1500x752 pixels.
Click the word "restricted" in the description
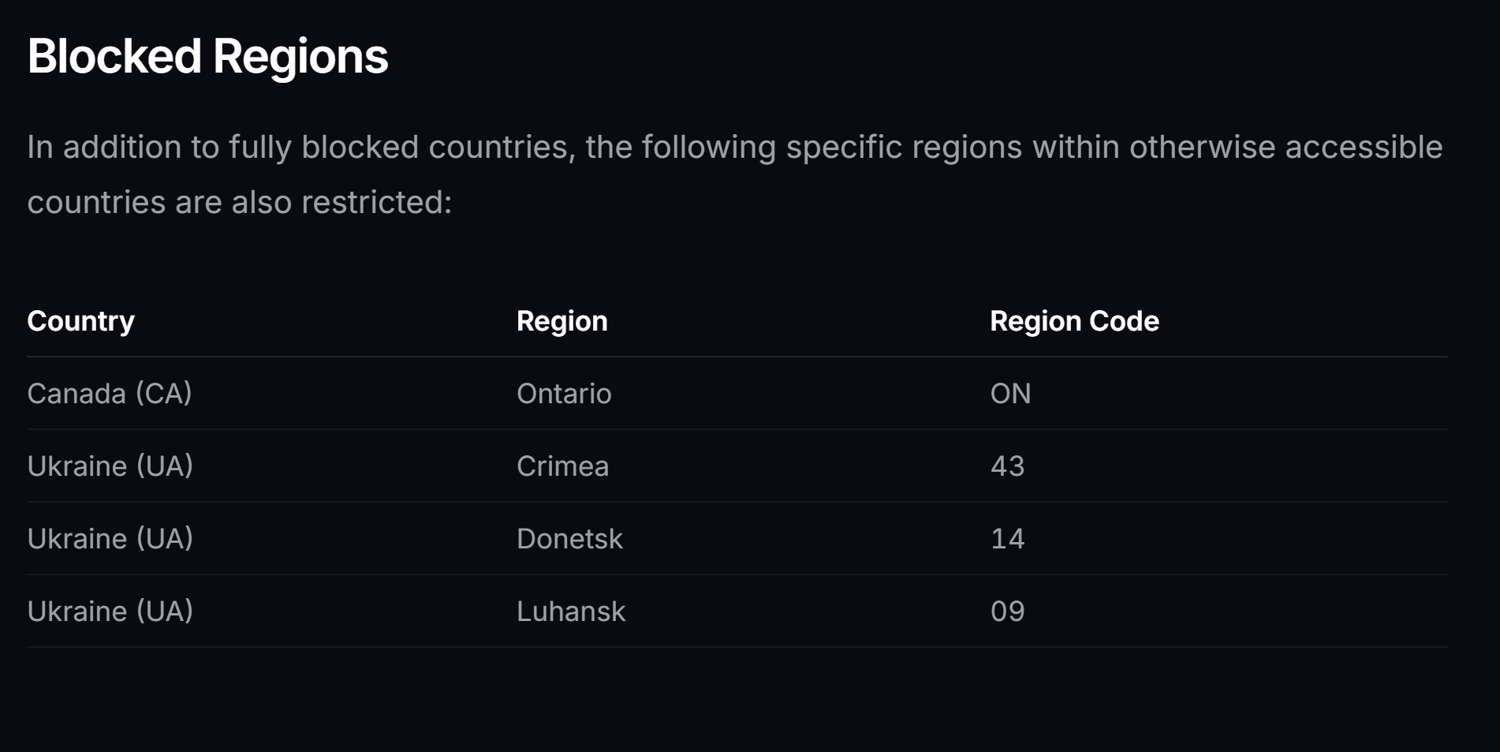click(372, 203)
